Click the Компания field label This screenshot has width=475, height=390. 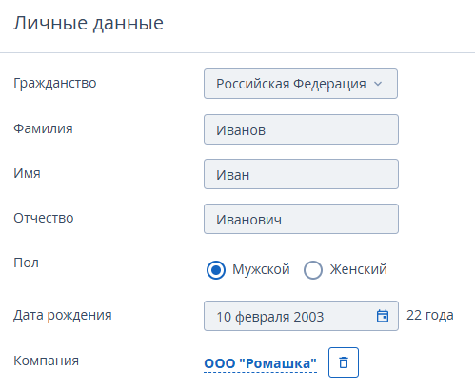46,361
